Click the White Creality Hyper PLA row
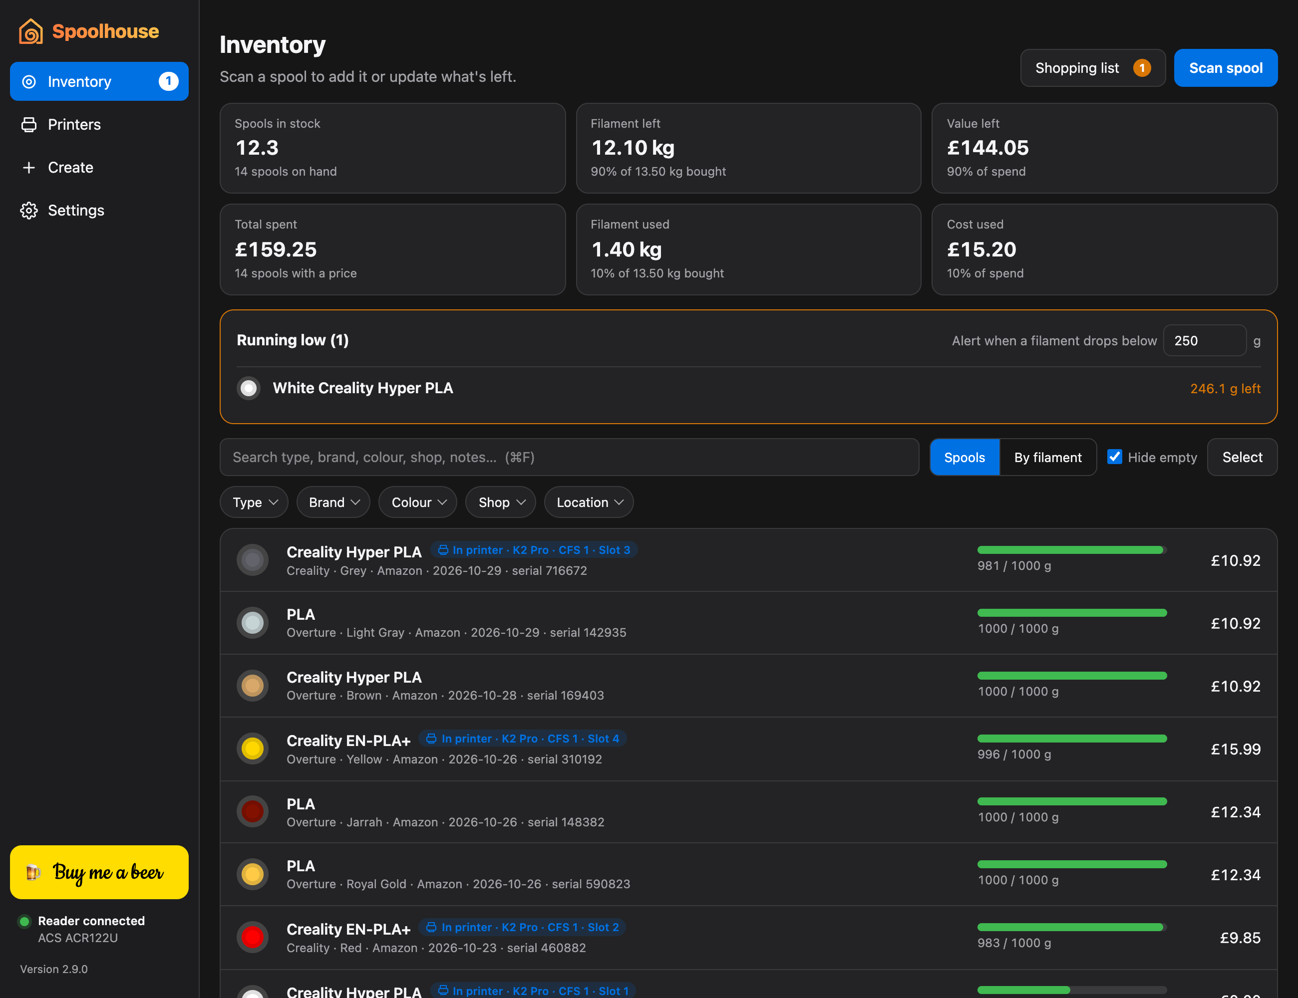 pos(749,389)
